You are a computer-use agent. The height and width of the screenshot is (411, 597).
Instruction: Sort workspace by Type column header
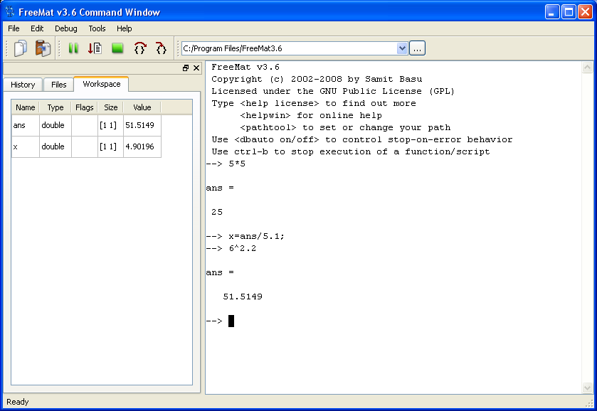[56, 107]
